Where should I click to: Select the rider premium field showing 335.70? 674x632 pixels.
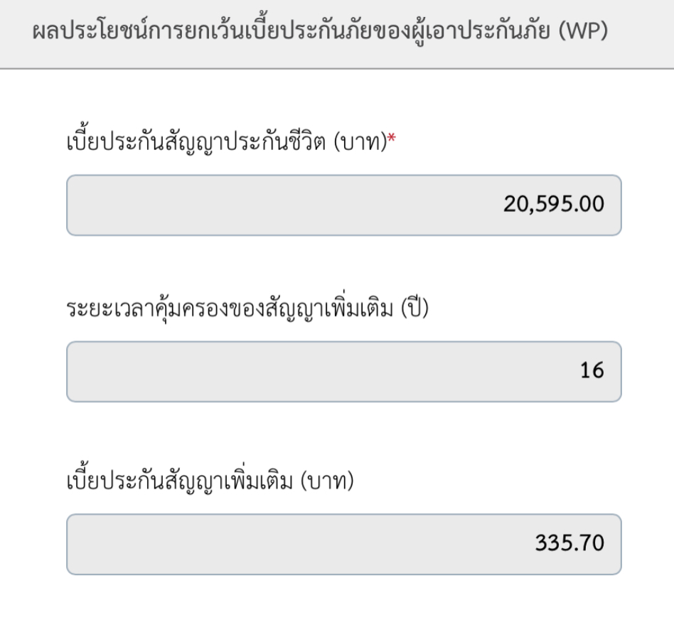tap(343, 544)
